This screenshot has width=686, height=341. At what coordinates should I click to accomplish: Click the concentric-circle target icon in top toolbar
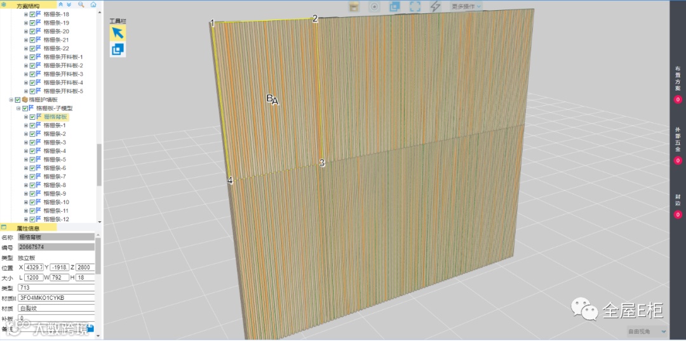[x=374, y=6]
